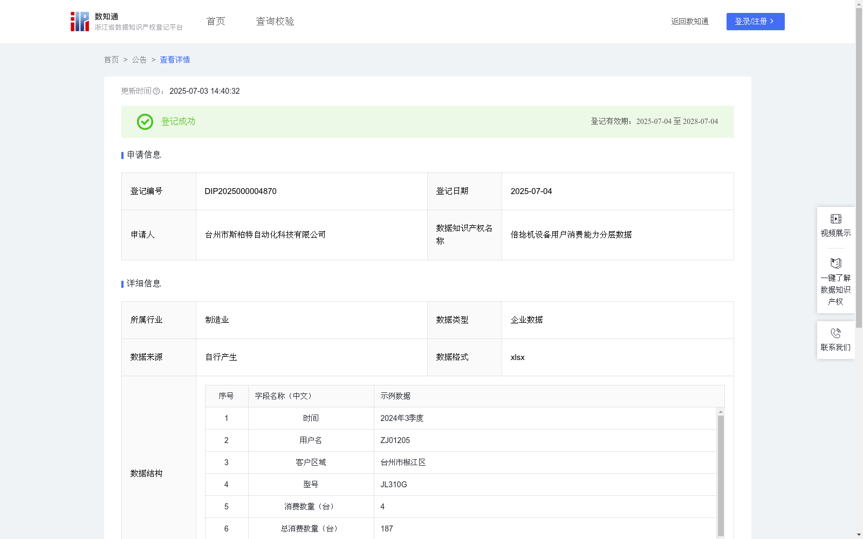
Task: Click the 登记有效期 validity period text
Action: click(x=654, y=122)
